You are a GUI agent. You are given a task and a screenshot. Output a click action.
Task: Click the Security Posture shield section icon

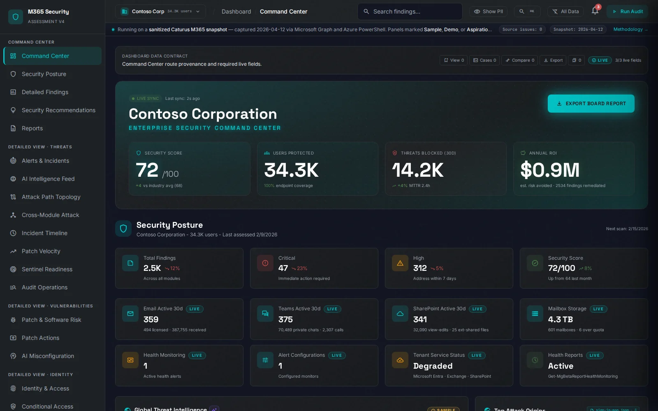123,229
